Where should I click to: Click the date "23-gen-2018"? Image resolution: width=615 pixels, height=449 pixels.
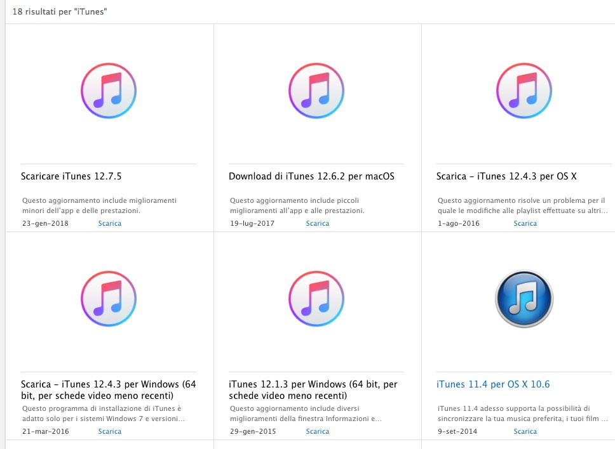[x=45, y=223]
